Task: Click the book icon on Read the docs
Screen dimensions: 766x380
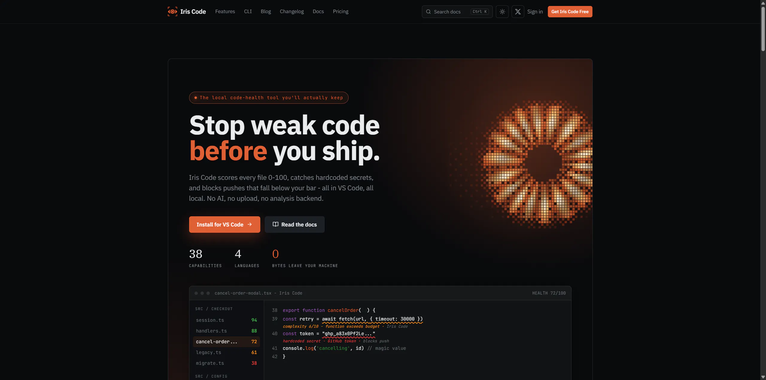Action: [x=276, y=224]
